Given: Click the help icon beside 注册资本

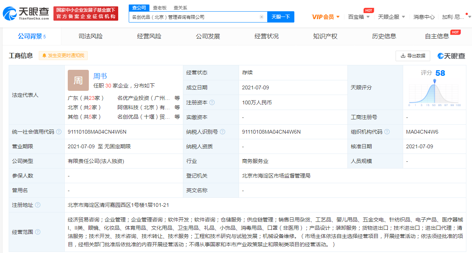Looking at the screenshot, I should tap(212, 102).
